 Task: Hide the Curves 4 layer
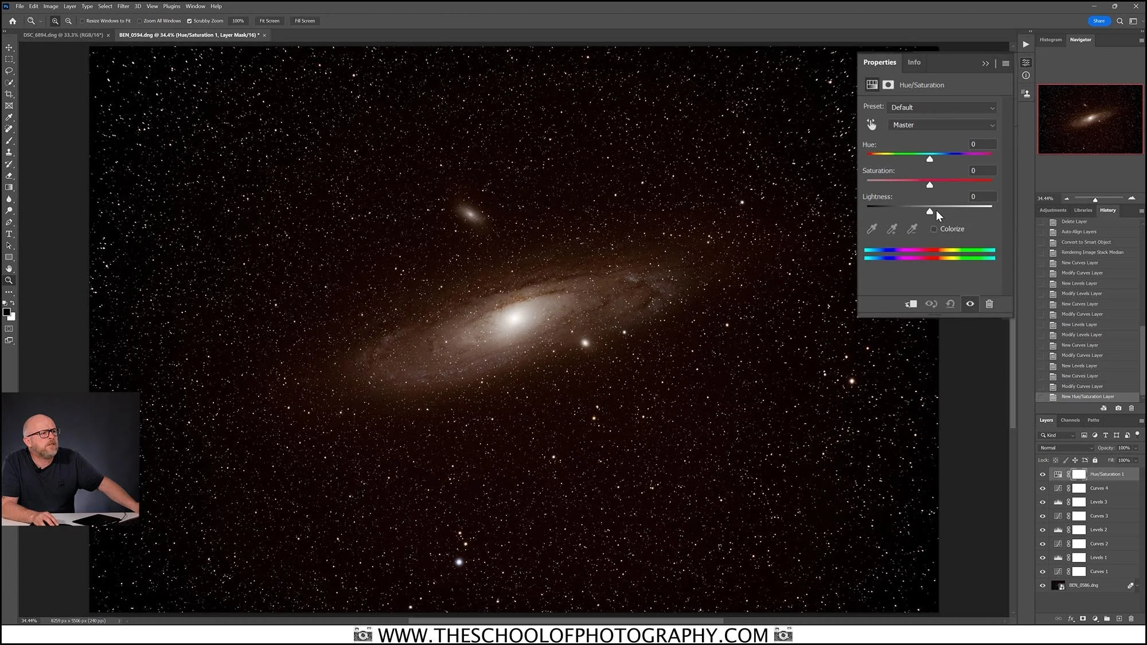[1043, 488]
